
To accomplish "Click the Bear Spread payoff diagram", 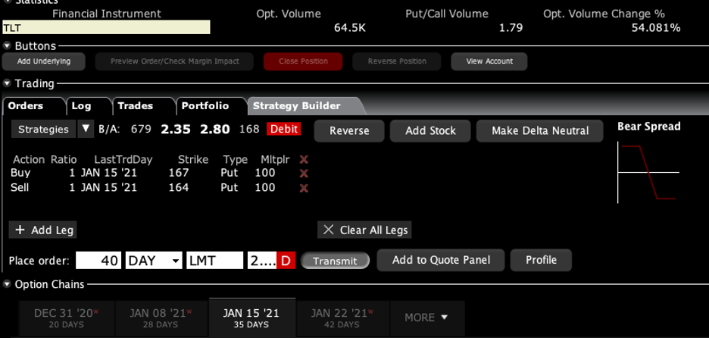I will [x=648, y=173].
